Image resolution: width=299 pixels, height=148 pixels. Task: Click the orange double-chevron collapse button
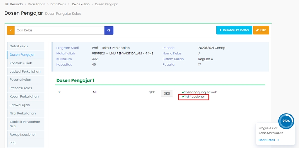(x=11, y=30)
